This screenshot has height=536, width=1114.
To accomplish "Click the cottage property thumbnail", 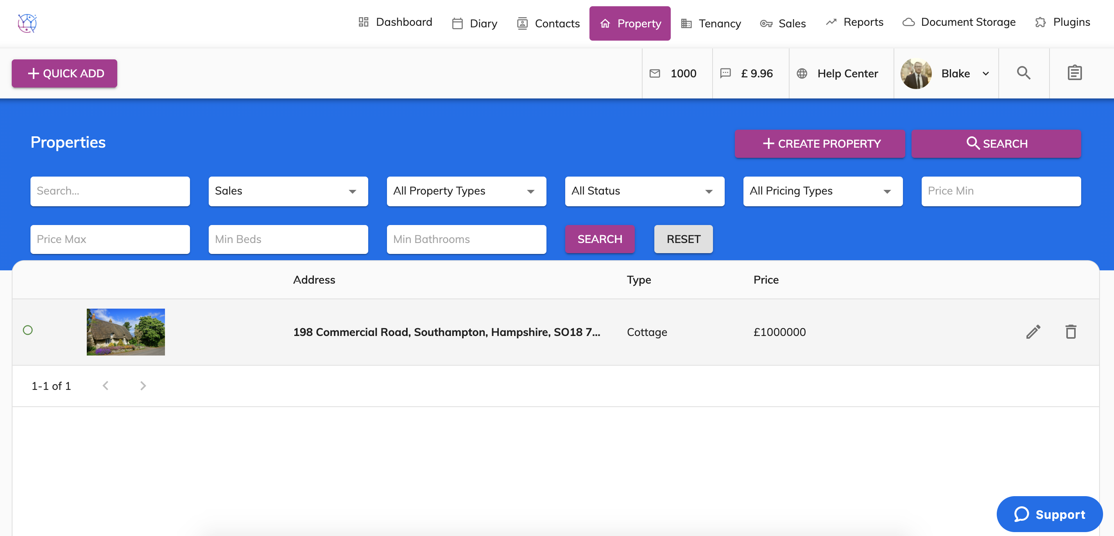I will point(125,332).
